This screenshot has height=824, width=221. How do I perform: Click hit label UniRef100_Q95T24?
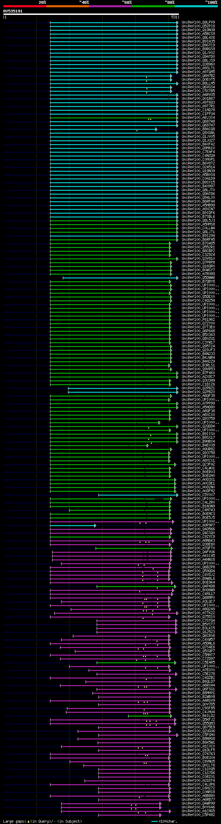198,346
